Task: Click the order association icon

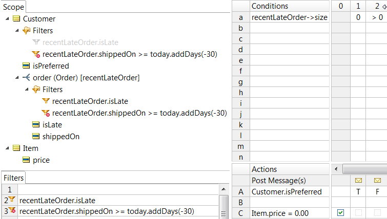Action: pos(26,77)
